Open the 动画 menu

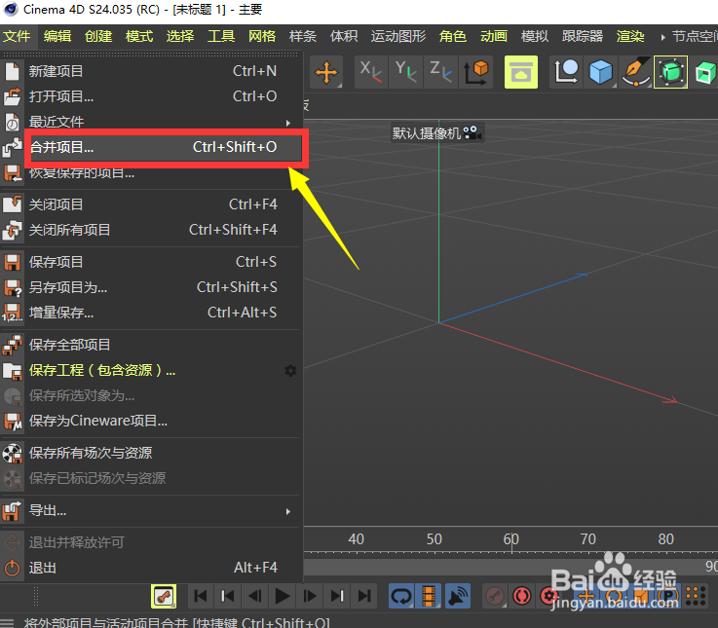click(494, 36)
